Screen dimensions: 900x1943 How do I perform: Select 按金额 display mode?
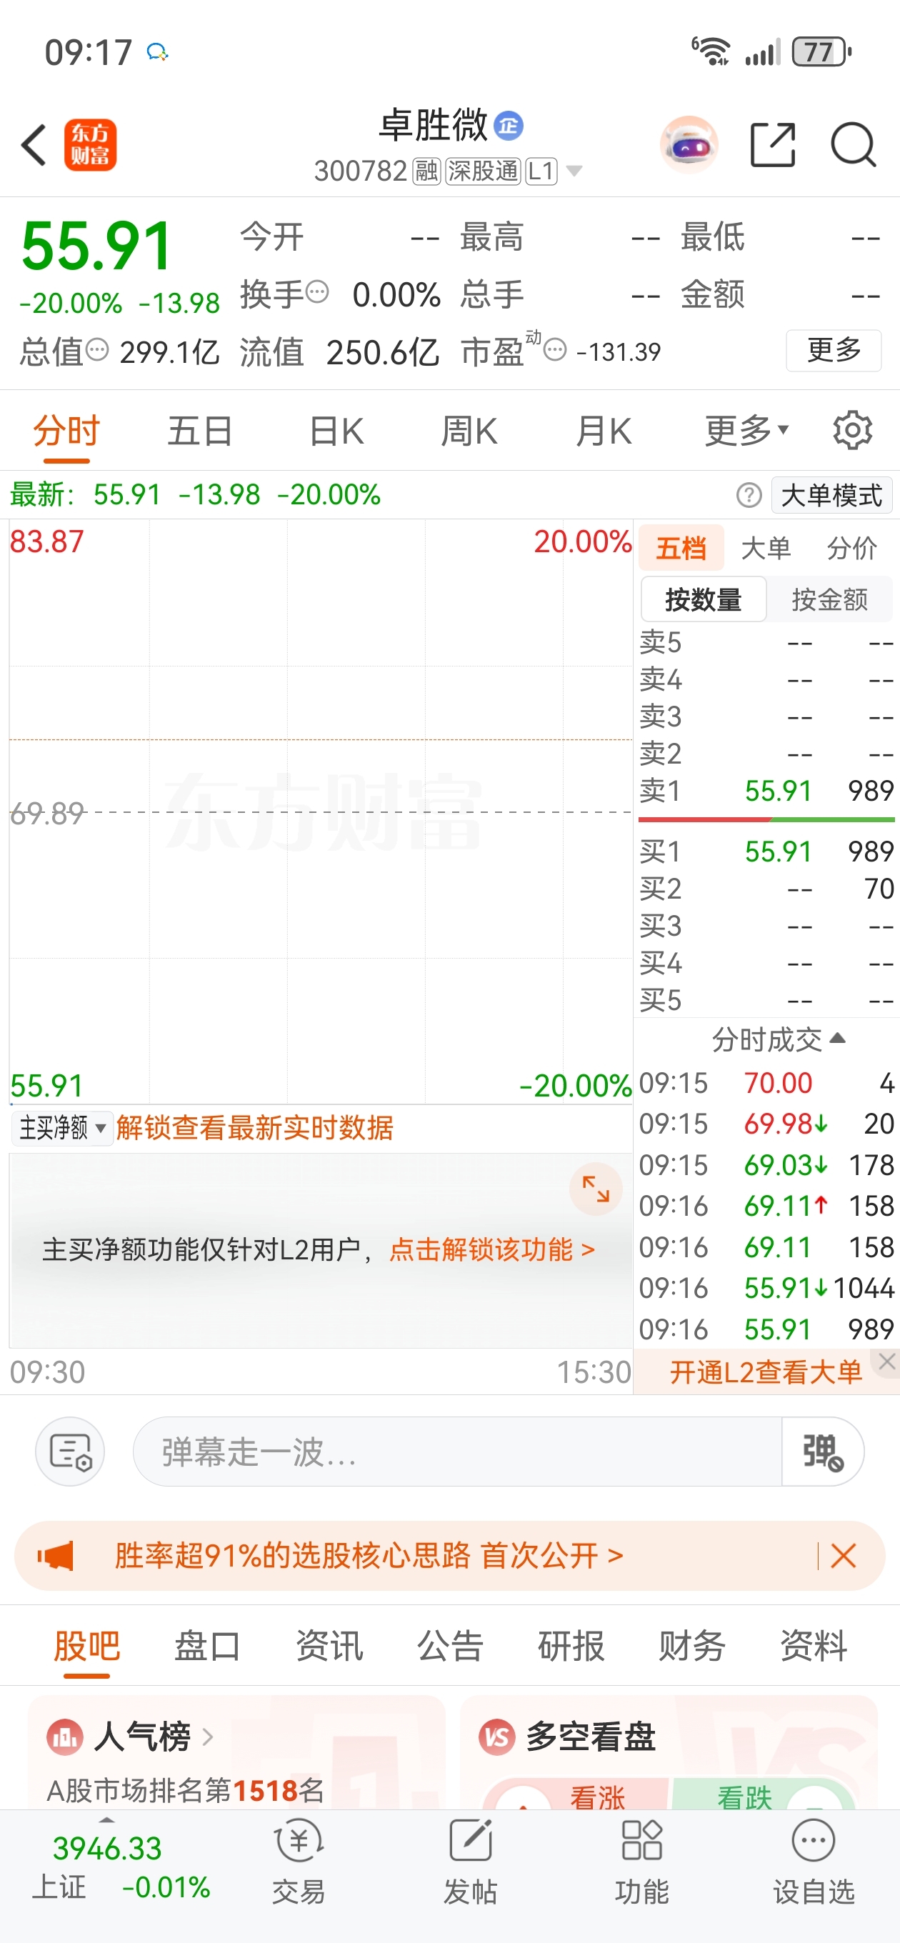(x=830, y=599)
